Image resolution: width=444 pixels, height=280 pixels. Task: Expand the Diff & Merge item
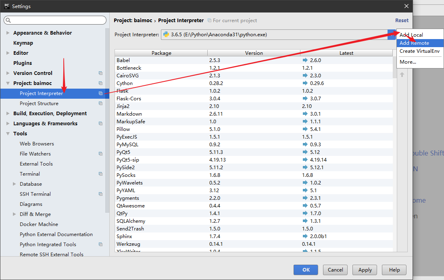pos(15,214)
